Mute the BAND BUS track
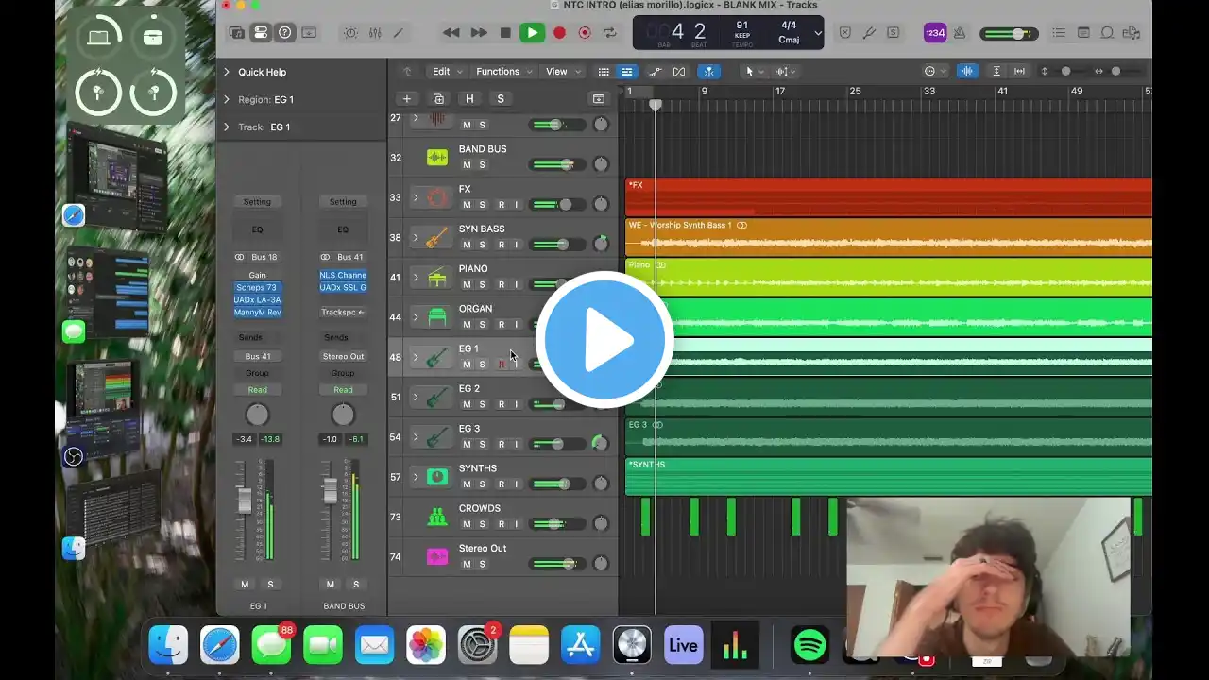 pos(467,165)
